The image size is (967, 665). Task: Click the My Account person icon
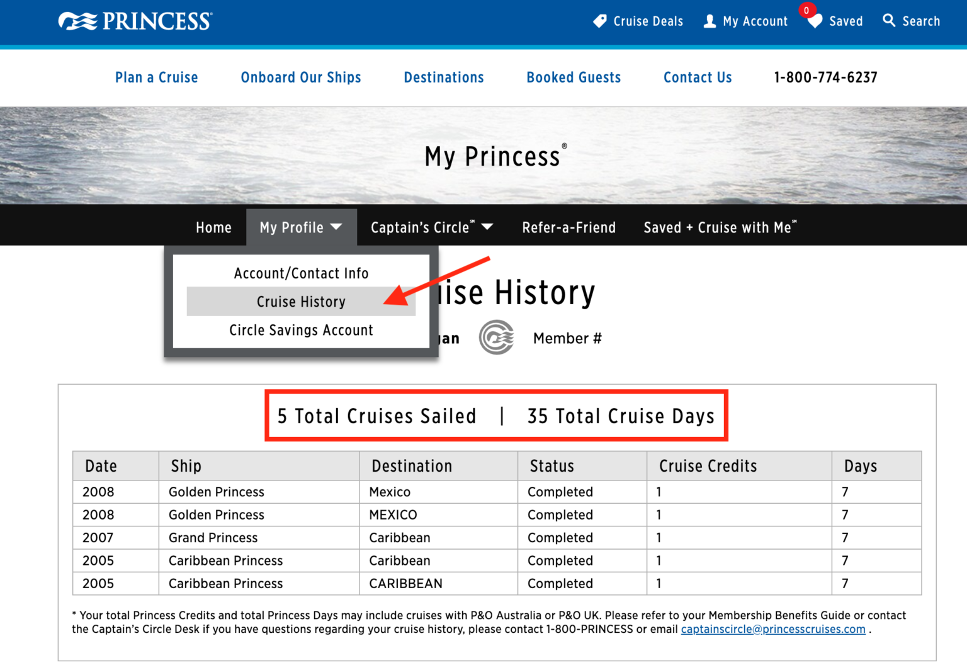tap(710, 21)
